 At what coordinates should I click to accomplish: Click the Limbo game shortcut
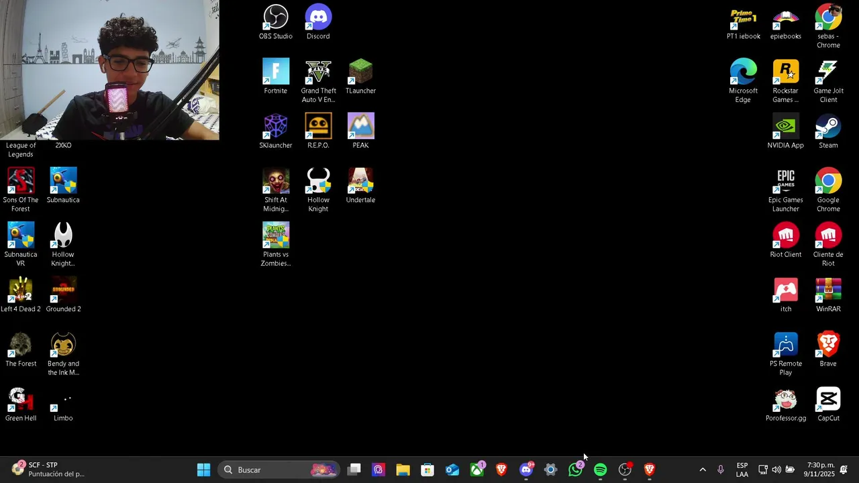pos(63,404)
